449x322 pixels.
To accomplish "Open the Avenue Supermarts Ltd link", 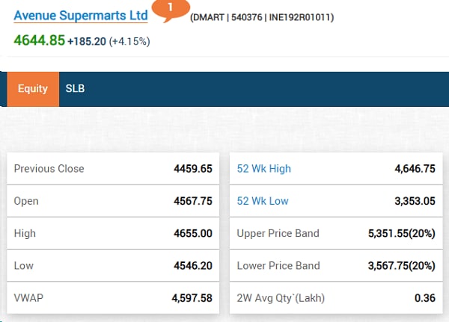I will coord(81,15).
